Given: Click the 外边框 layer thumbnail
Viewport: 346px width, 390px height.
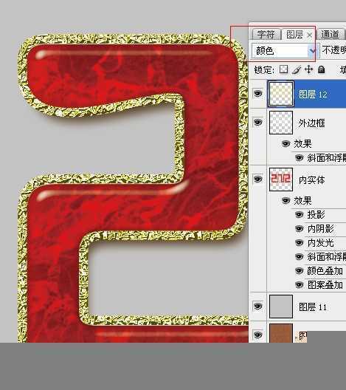Looking at the screenshot, I should 281,123.
